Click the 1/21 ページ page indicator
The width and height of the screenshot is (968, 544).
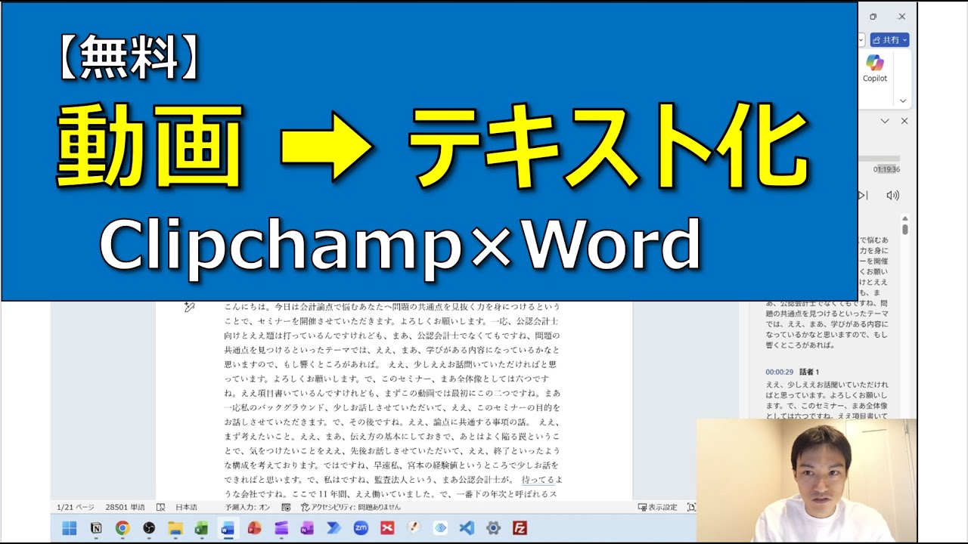[x=75, y=507]
